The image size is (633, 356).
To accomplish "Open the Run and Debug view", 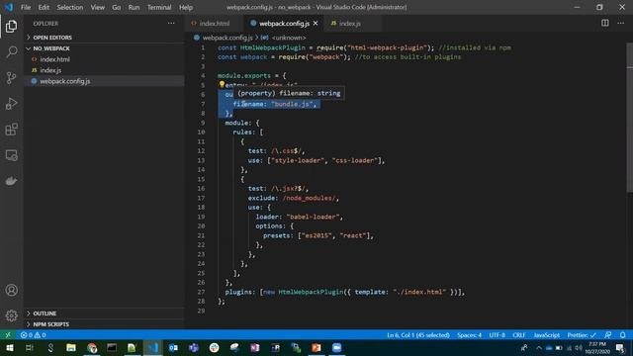I will [x=11, y=103].
